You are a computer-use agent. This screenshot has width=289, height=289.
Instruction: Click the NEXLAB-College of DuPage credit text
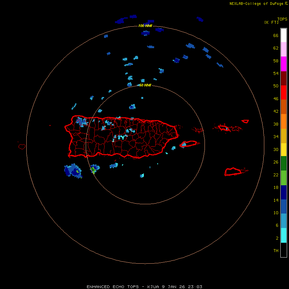[x=258, y=4]
